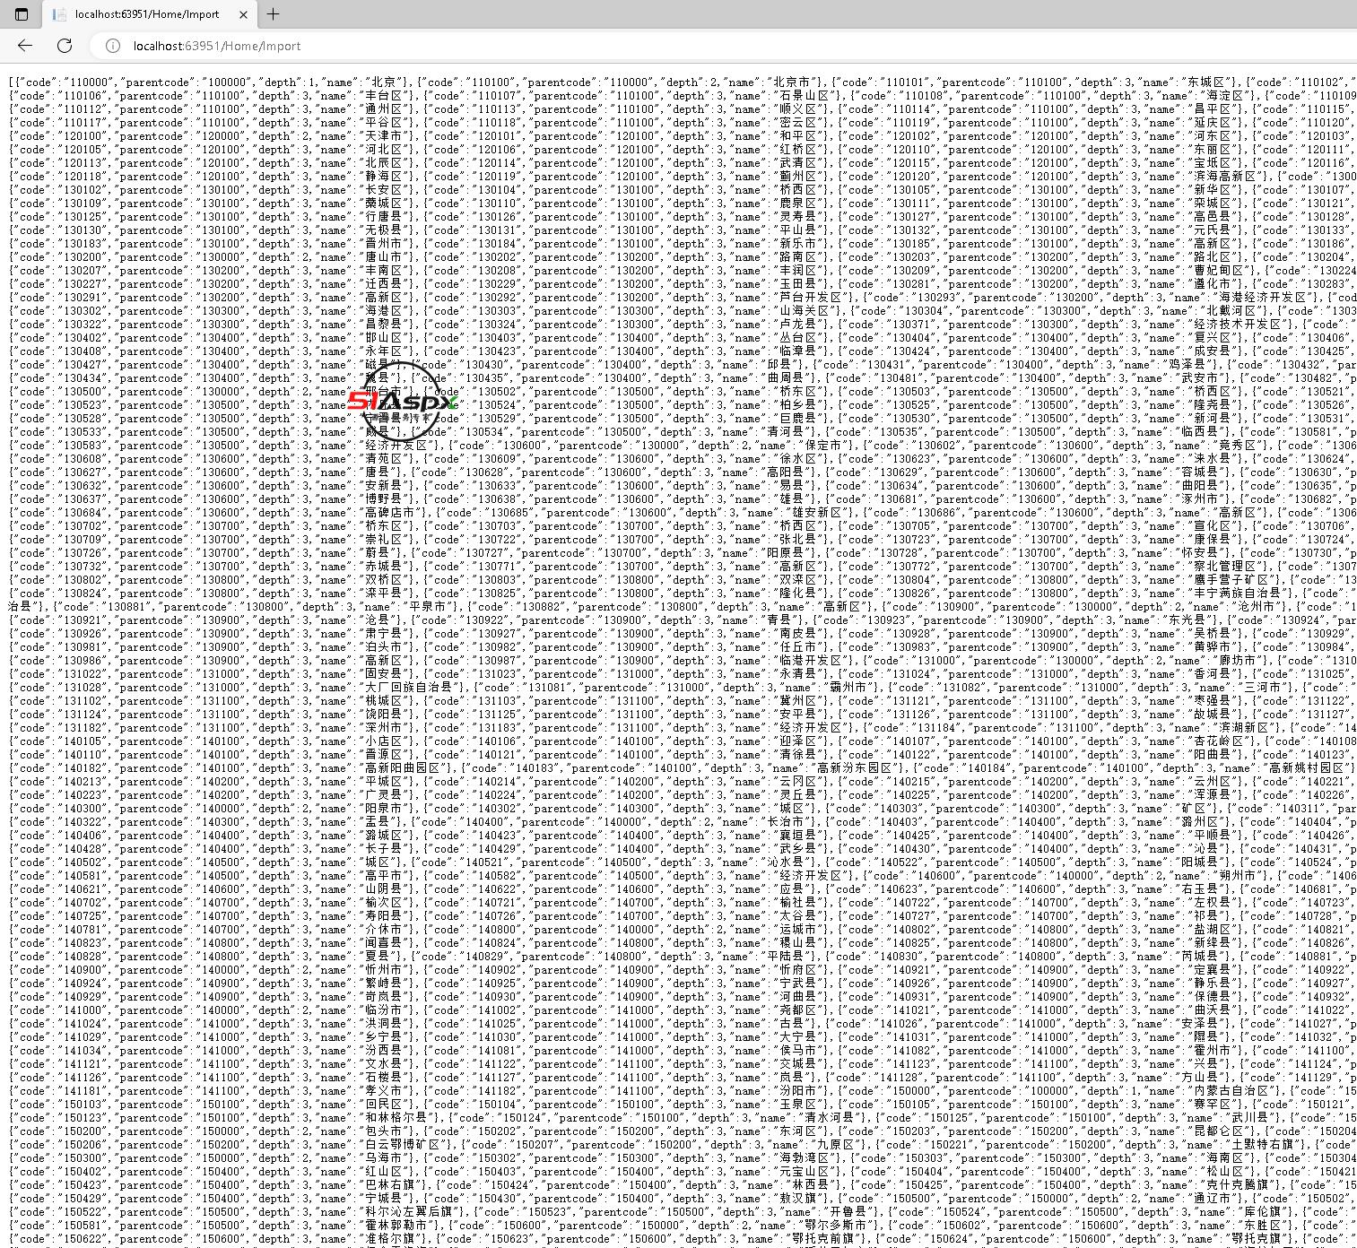
Task: Select the localhost:63951/Home/Import tab
Action: click(x=148, y=14)
